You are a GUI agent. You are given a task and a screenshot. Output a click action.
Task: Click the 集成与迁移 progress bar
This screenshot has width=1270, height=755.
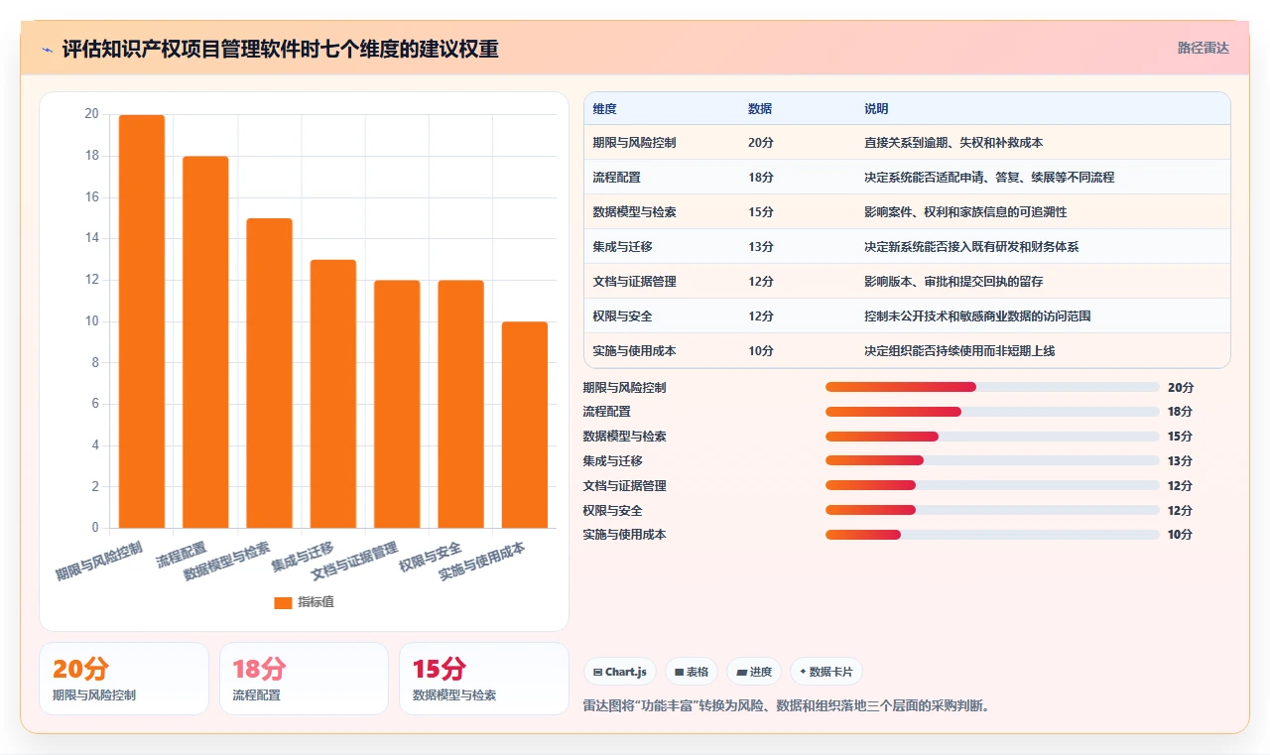[x=992, y=460]
